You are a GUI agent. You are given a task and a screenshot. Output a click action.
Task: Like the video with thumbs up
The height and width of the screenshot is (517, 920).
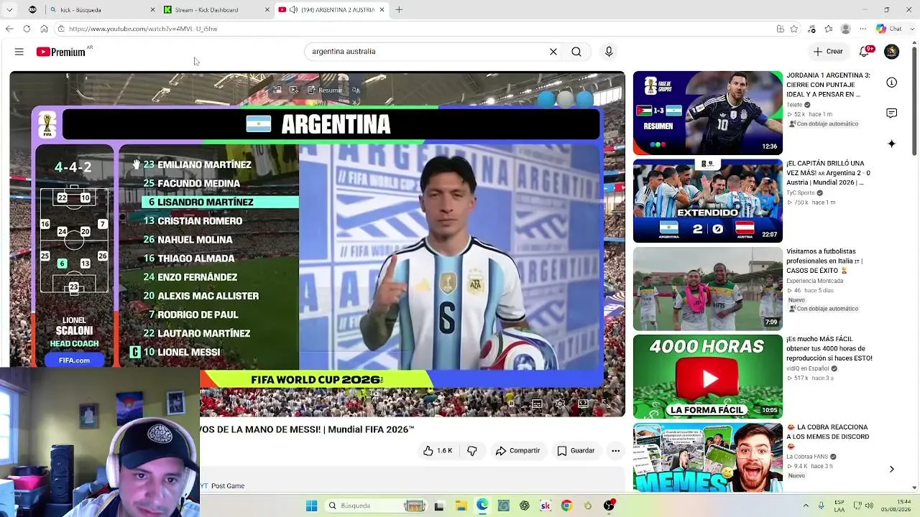tap(438, 451)
